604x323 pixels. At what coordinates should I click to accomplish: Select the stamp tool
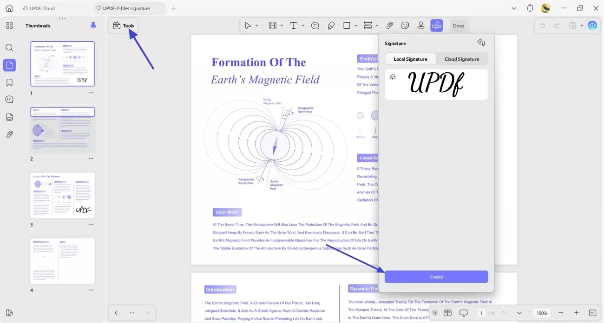pyautogui.click(x=421, y=25)
